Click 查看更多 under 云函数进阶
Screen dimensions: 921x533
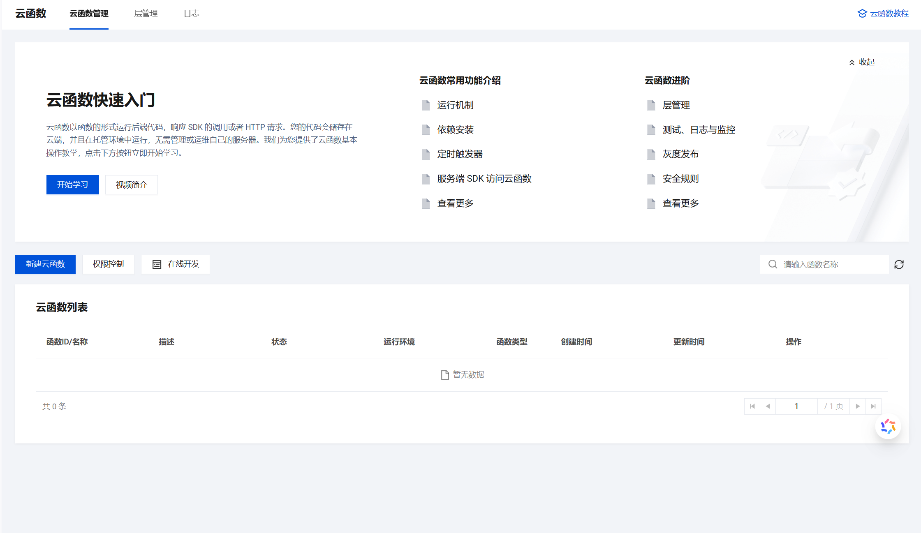click(680, 203)
